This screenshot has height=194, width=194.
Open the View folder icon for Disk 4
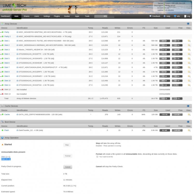189,54
